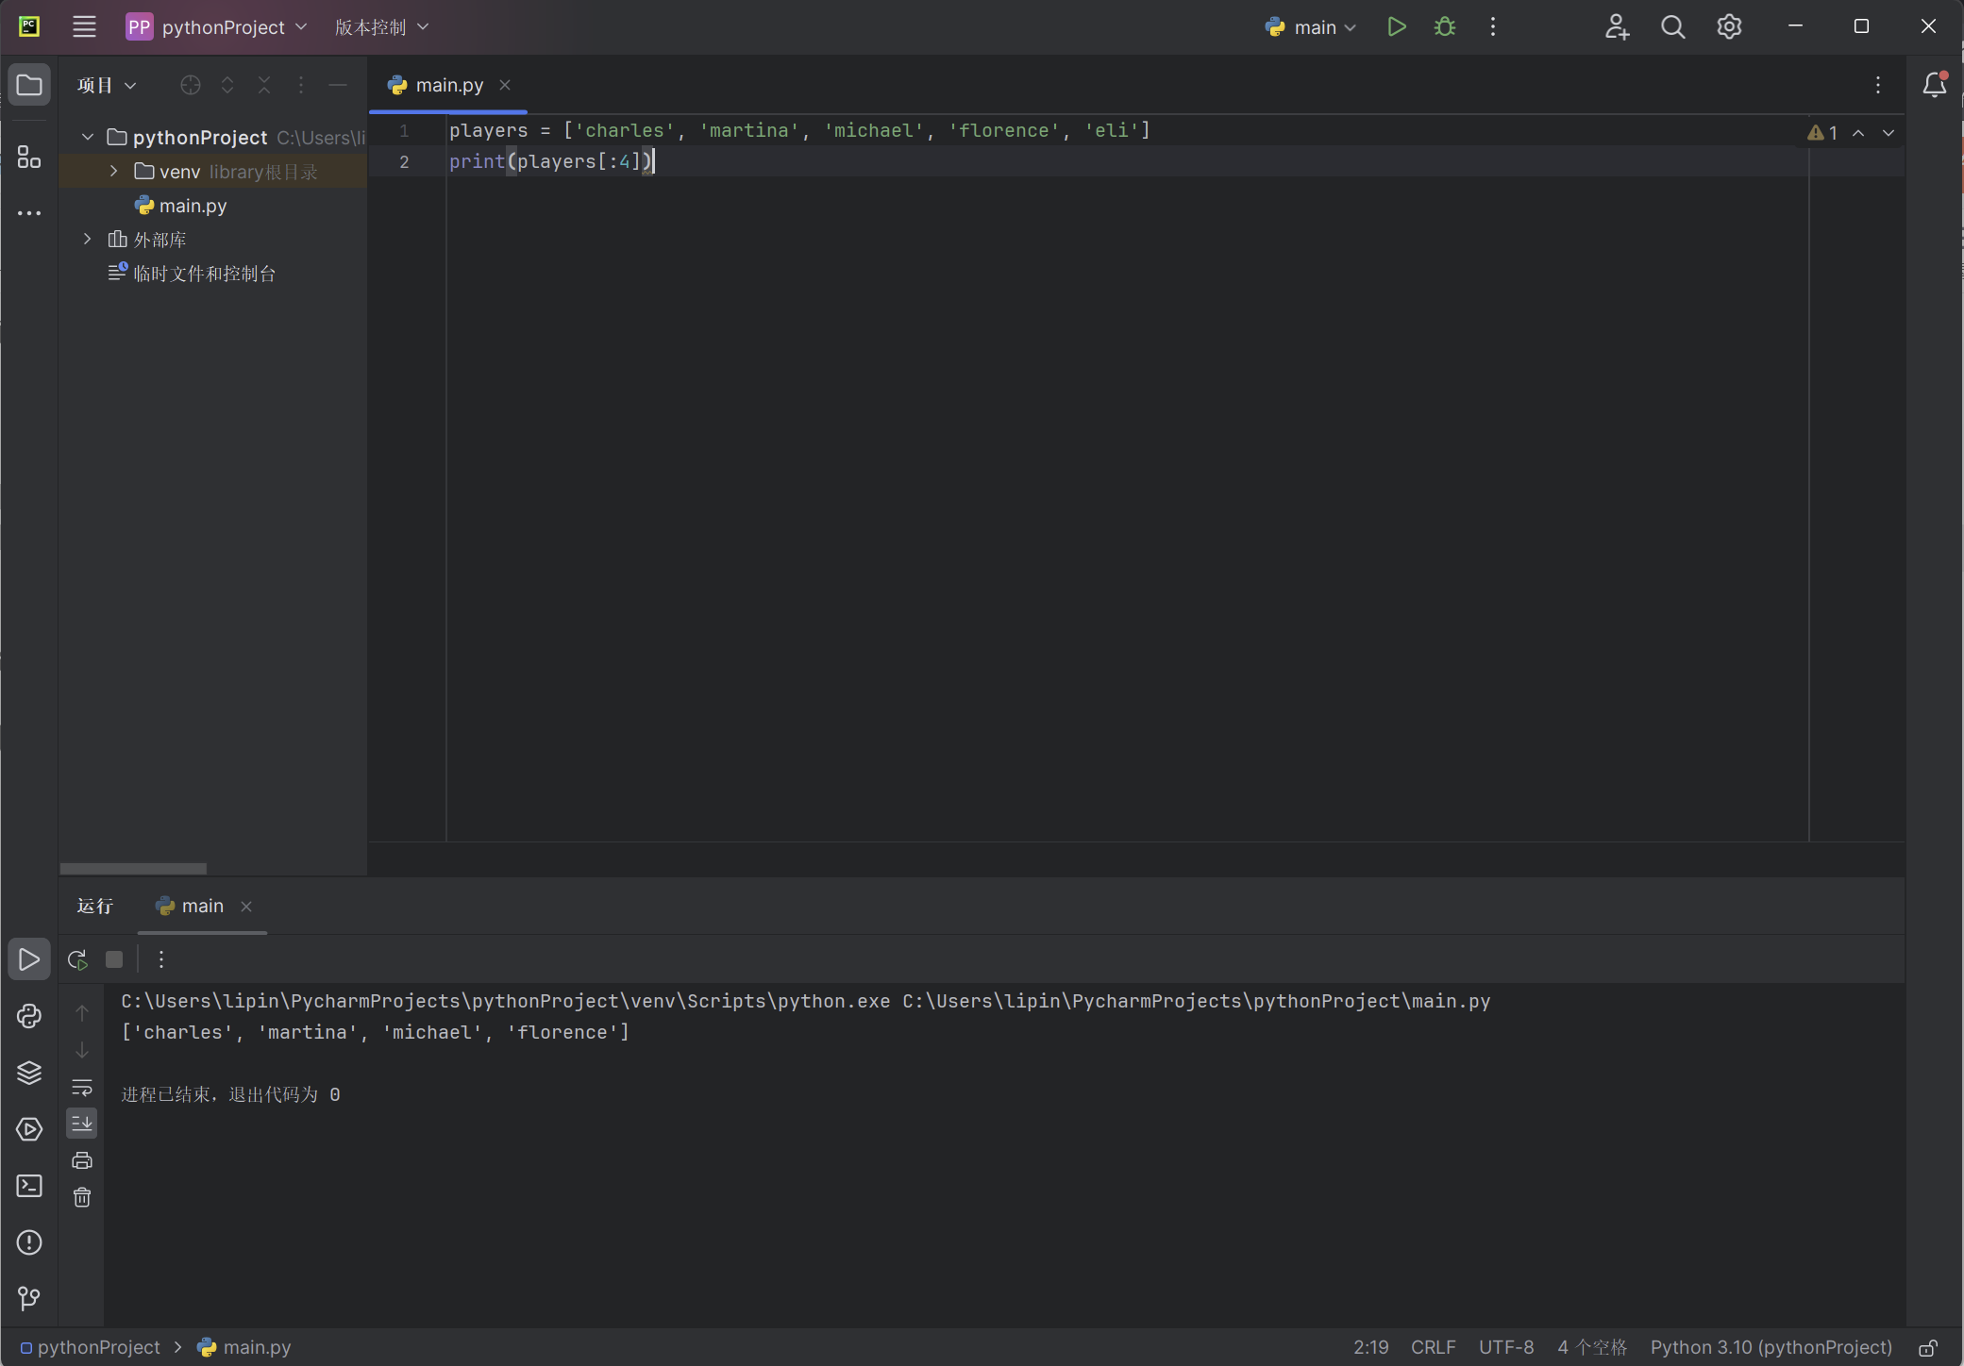This screenshot has width=1964, height=1366.
Task: Open Code With Me collaboration icon
Action: pyautogui.click(x=1617, y=26)
